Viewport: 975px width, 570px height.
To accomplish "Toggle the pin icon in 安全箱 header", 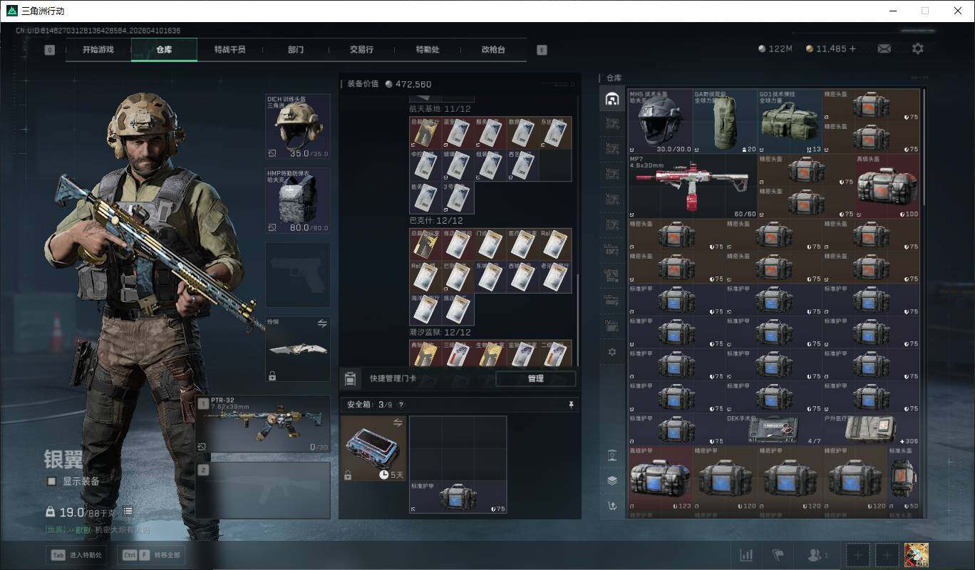I will (x=571, y=405).
